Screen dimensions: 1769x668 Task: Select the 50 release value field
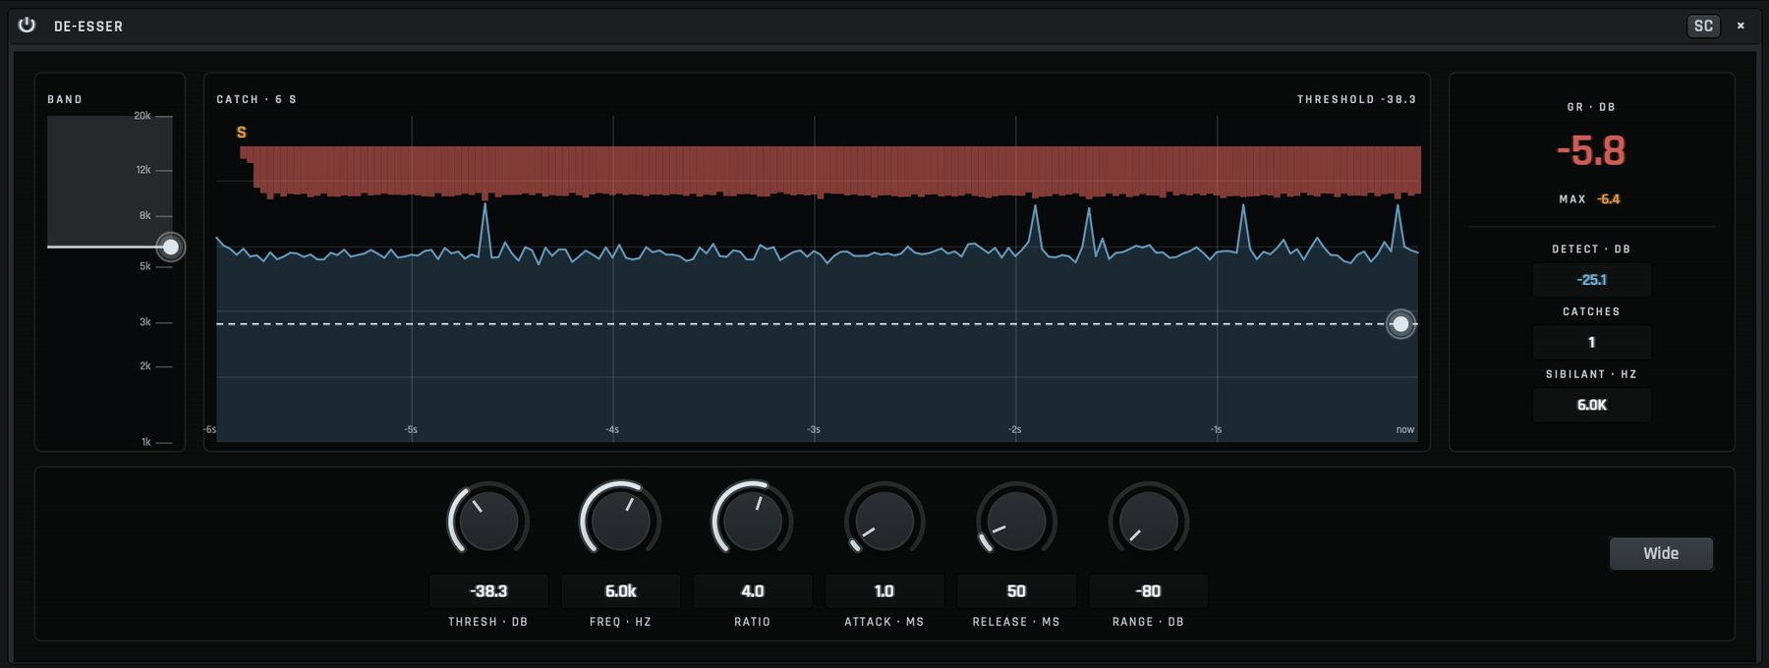1016,591
